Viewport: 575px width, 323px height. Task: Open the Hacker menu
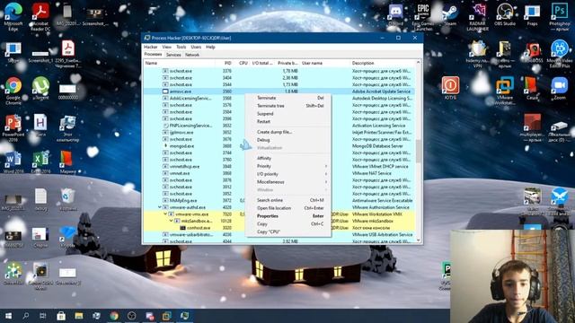coord(150,47)
